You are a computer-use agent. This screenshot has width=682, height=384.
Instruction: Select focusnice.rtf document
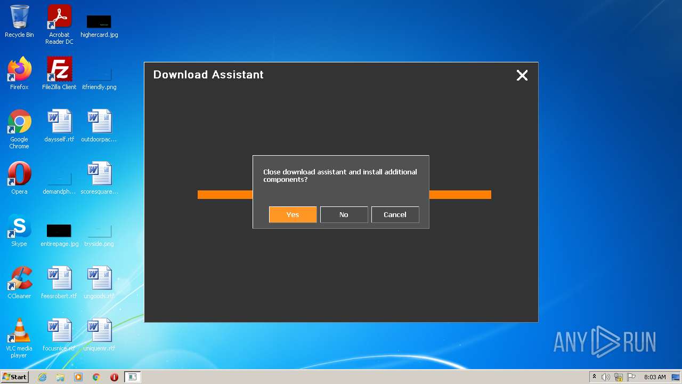click(x=59, y=335)
